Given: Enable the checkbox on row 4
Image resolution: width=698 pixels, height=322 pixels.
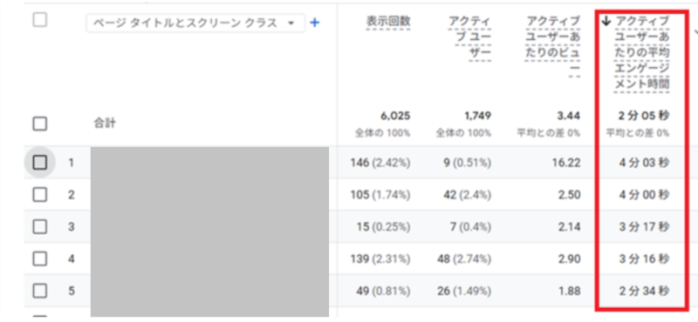Looking at the screenshot, I should [x=40, y=259].
